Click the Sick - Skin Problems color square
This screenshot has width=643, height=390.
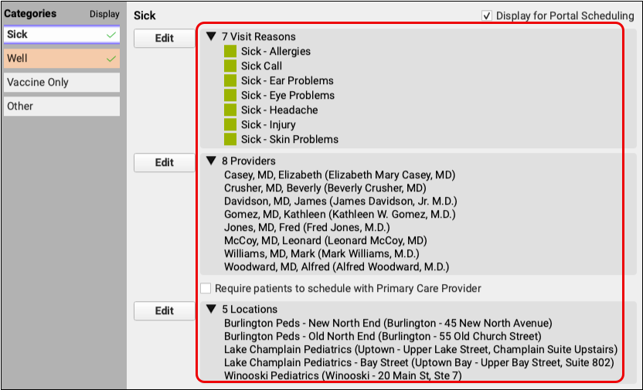point(230,140)
